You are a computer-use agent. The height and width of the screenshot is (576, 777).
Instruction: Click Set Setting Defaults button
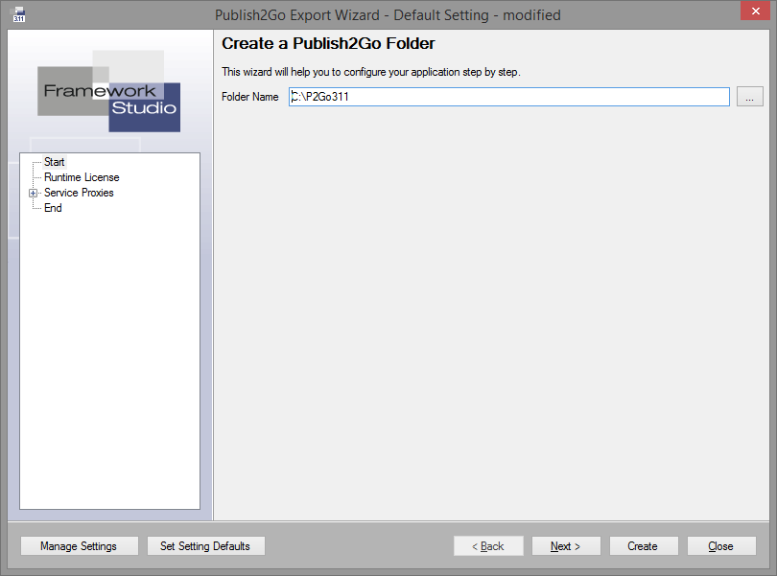point(205,545)
